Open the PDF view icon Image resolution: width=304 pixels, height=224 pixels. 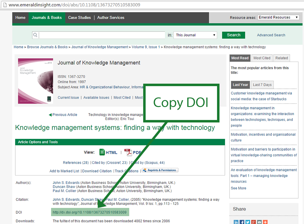(x=128, y=152)
